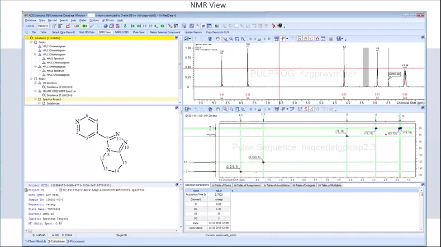
Task: Collapse the Substance (C11H12N4) root node
Action: (x=27, y=38)
